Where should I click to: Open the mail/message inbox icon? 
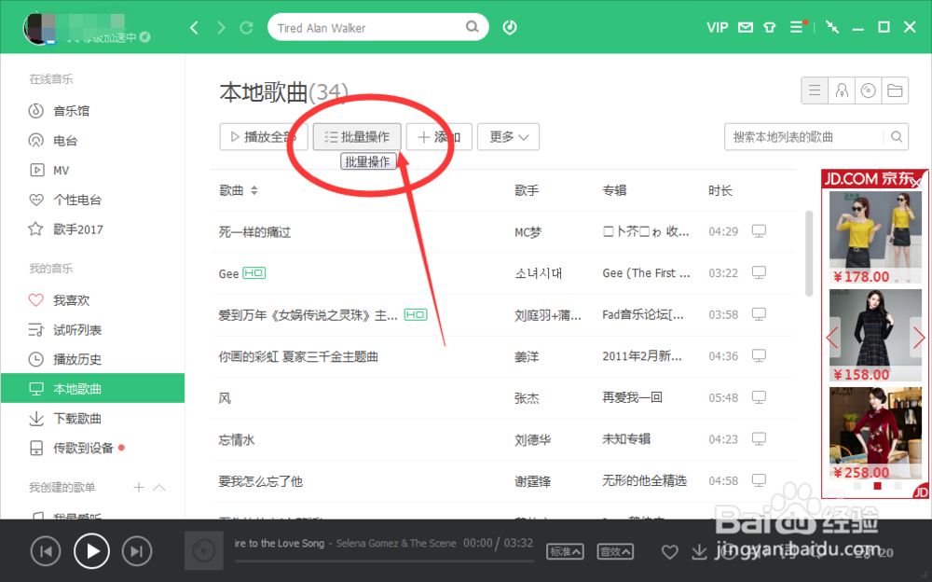point(746,27)
